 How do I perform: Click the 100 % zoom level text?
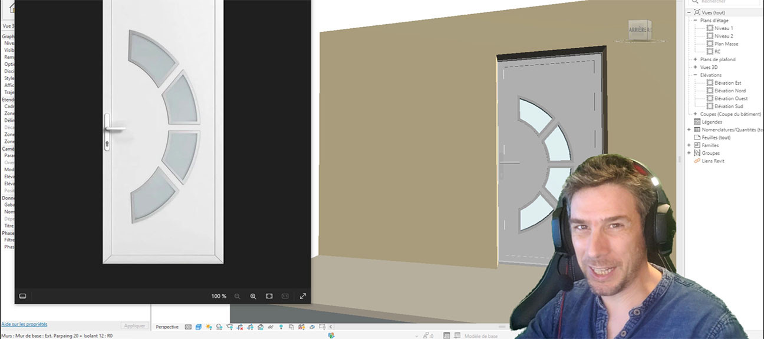(219, 296)
